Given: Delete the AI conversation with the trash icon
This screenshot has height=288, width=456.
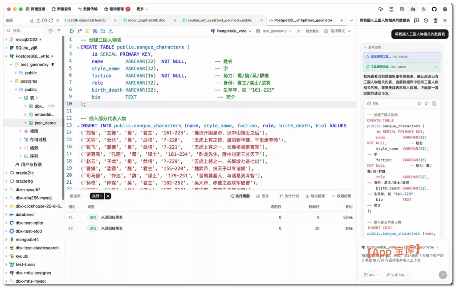Looking at the screenshot, I should coord(436,20).
